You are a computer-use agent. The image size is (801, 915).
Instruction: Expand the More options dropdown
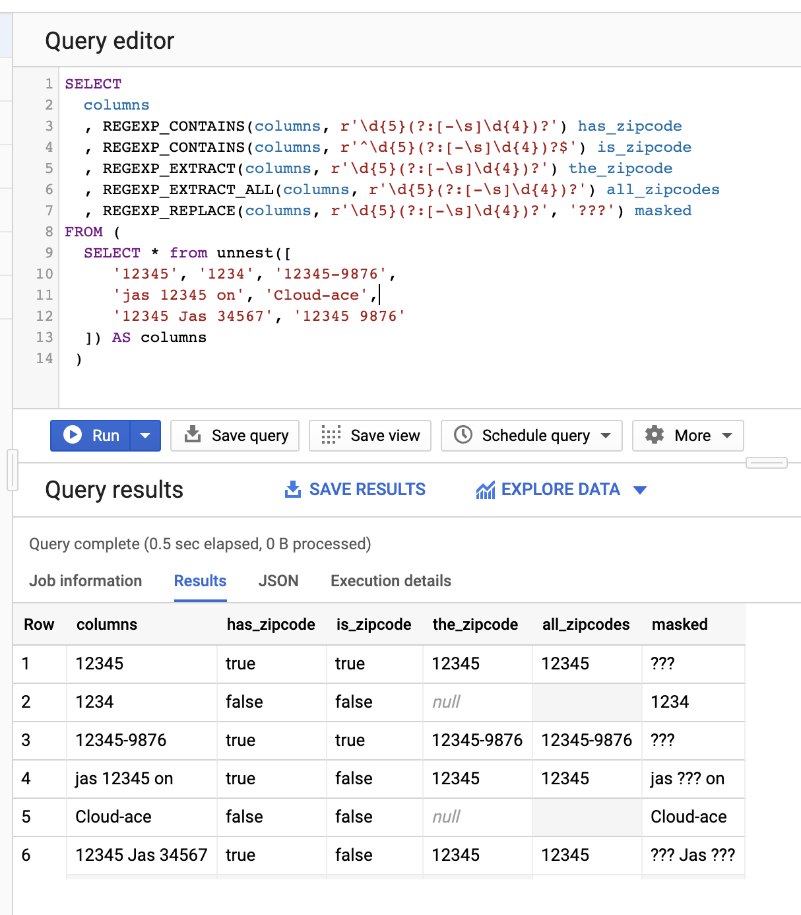(726, 435)
